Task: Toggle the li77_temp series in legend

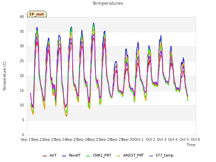Action: [161, 155]
